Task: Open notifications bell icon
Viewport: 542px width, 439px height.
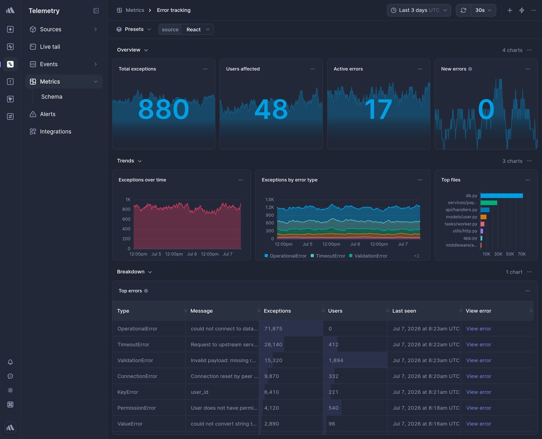Action: pos(10,362)
